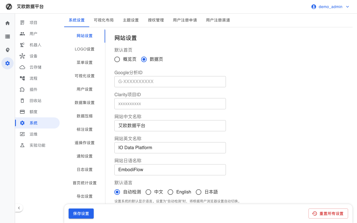Switch to 用户注册申请 tab
357x223 pixels.
185,20
